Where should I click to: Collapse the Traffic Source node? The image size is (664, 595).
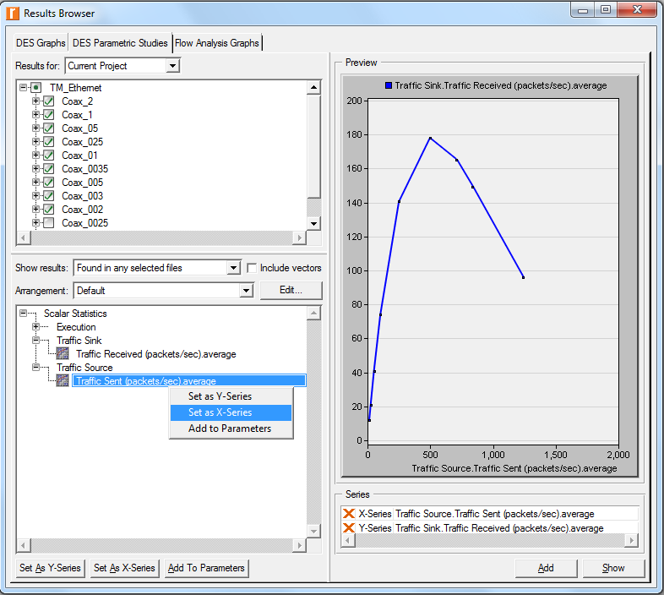point(36,367)
